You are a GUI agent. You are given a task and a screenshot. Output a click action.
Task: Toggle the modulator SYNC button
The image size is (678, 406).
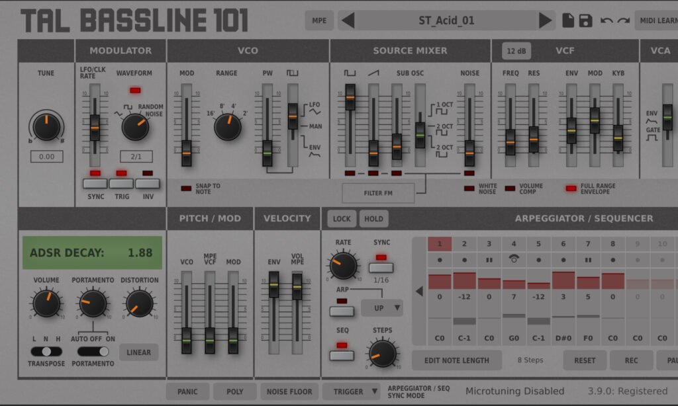click(95, 184)
